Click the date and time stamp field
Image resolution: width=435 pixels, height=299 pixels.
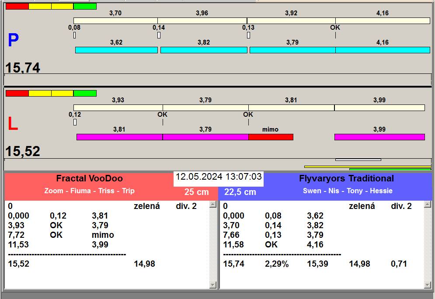click(219, 177)
